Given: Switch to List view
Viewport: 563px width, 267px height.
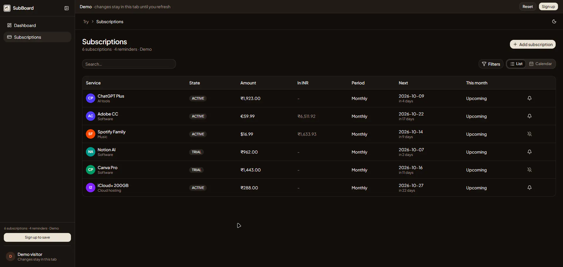Looking at the screenshot, I should pos(516,64).
